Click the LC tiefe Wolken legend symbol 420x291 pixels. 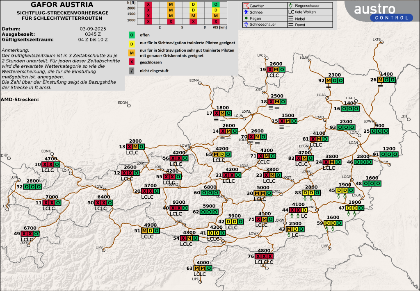[291, 12]
